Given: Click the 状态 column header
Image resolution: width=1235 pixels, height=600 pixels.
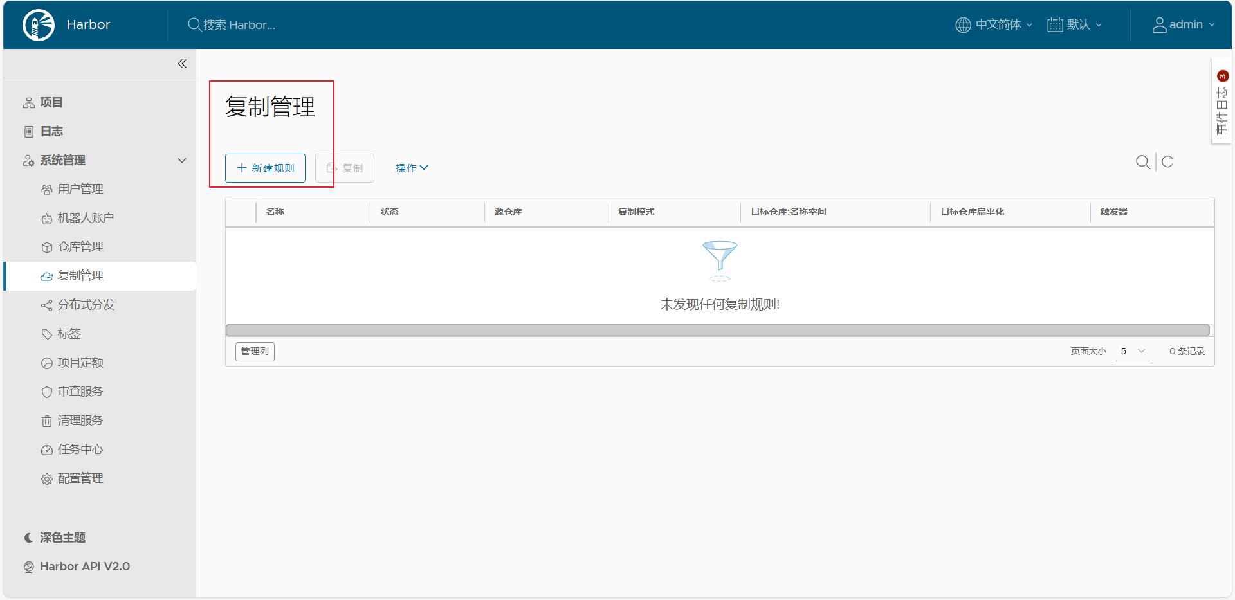Looking at the screenshot, I should (389, 212).
